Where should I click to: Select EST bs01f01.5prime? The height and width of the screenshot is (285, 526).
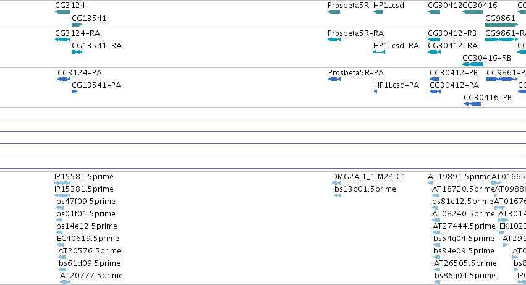[x=59, y=220]
